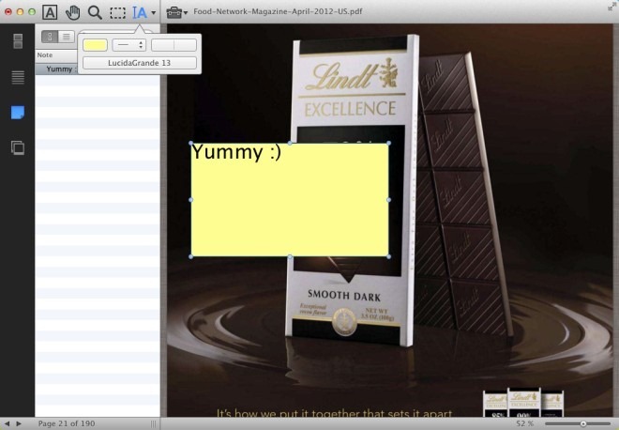Click the right segment of the blank control
The image size is (619, 430).
[185, 45]
